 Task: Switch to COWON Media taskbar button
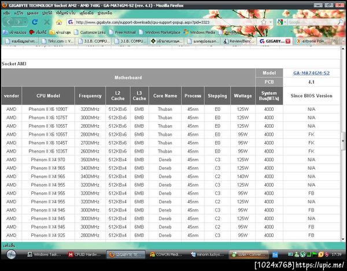[166, 254]
